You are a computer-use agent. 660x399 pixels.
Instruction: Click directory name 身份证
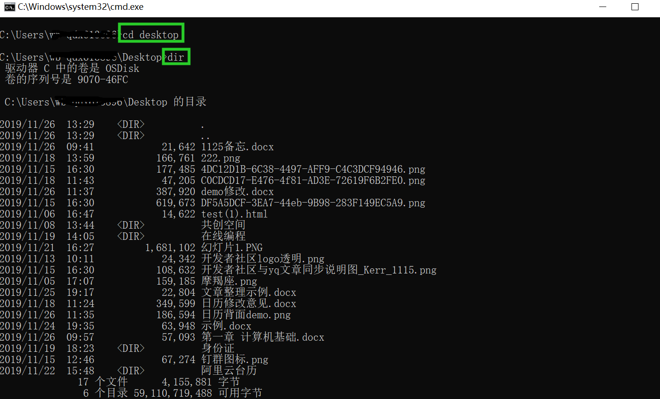(218, 348)
